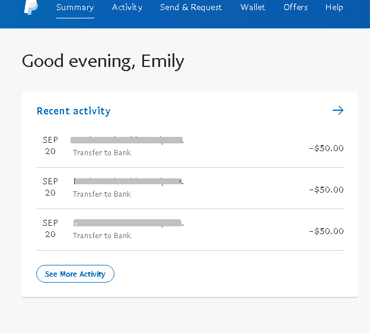
Task: Click the second -$50.00 amount
Action: pos(326,190)
